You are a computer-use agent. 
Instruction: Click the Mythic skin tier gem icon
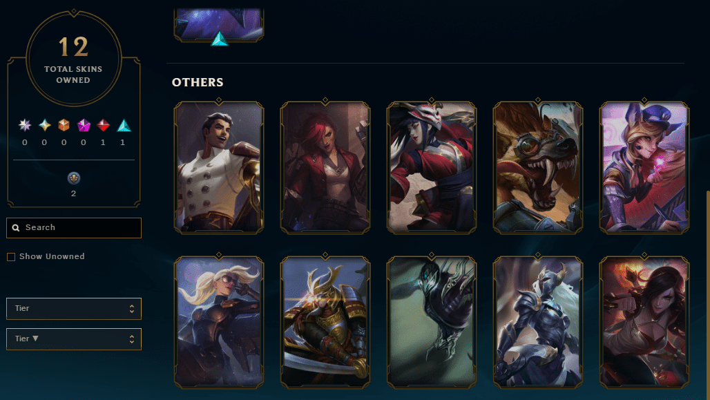(84, 126)
